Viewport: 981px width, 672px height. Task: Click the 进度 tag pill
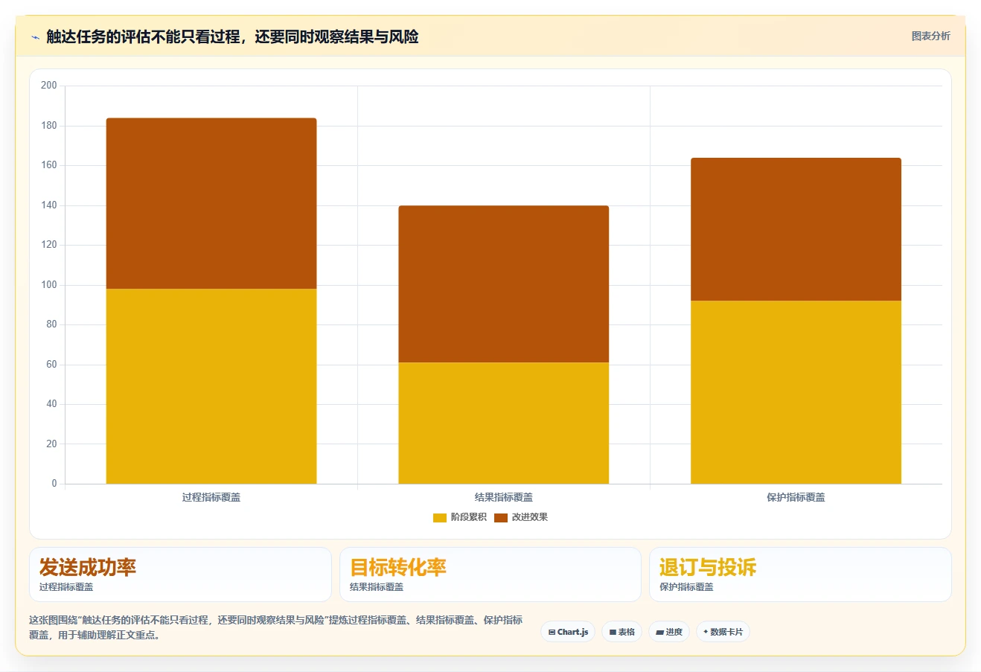coord(669,632)
